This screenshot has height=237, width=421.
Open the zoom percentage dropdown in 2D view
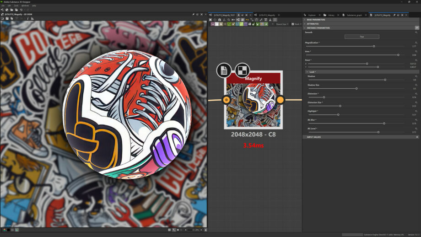(x=195, y=230)
